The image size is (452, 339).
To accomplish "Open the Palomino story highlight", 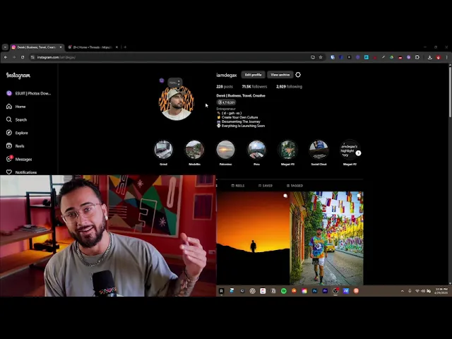I will 225,150.
